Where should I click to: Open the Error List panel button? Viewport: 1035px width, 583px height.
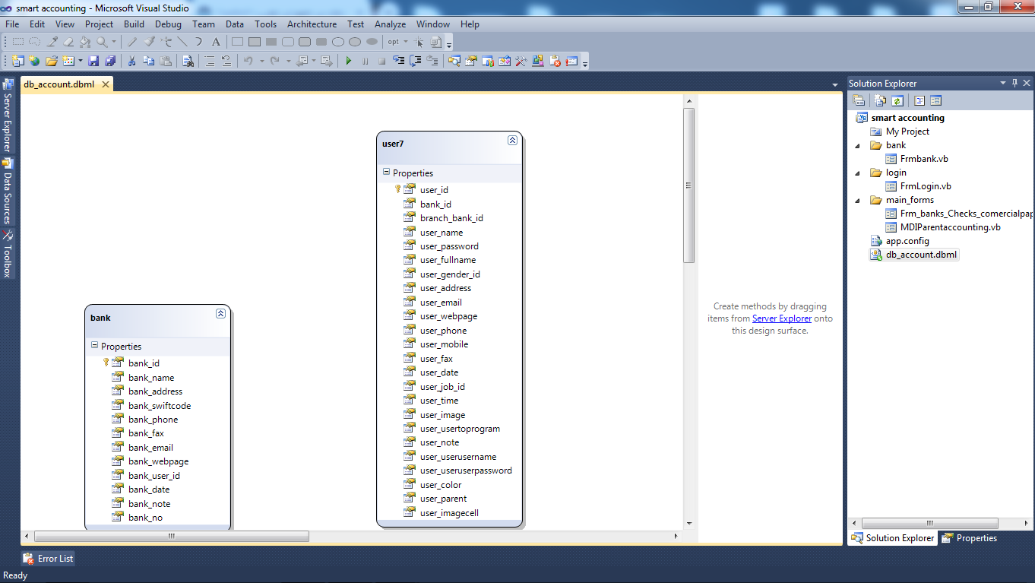(49, 559)
